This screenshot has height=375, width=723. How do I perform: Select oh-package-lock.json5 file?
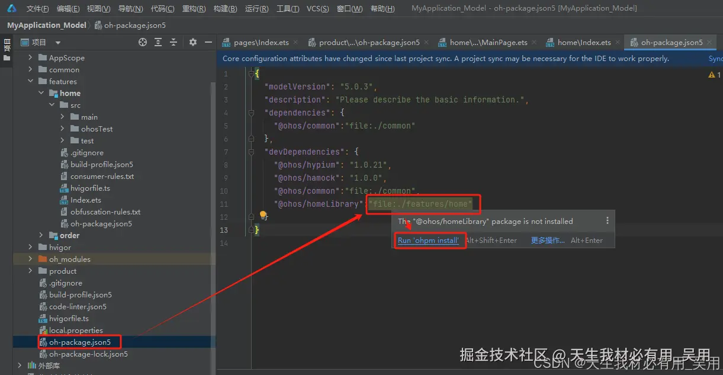(x=88, y=354)
